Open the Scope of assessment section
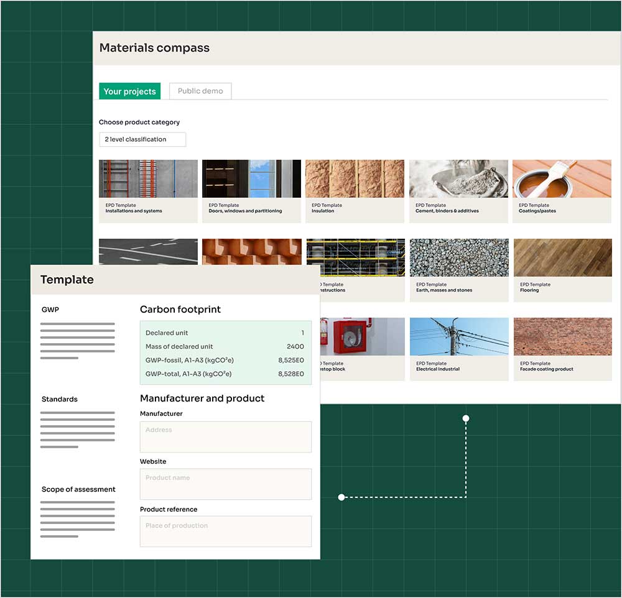Viewport: 622px width, 598px height. tap(78, 489)
